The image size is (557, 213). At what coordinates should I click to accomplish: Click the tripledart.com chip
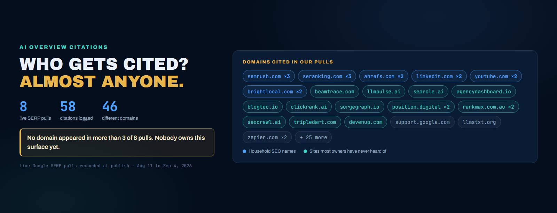click(x=315, y=122)
